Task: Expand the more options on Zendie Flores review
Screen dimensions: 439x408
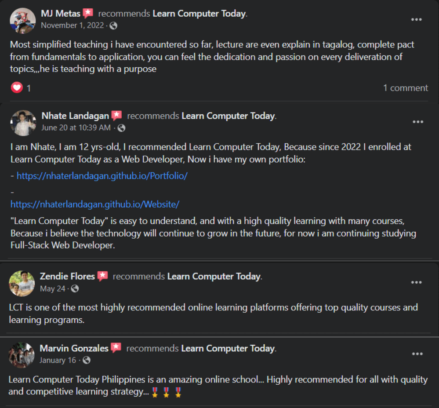Action: click(416, 282)
